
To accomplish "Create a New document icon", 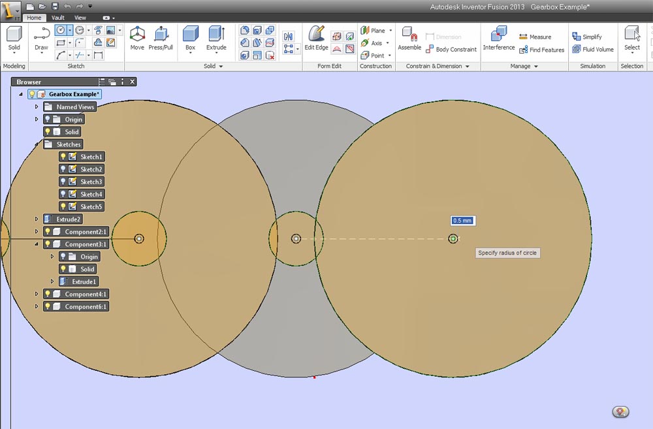I will click(30, 7).
